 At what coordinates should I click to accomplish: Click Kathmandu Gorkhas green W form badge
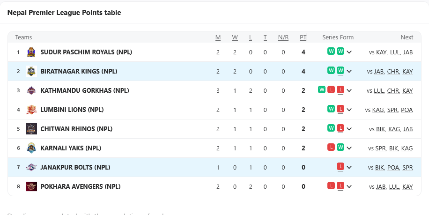(322, 89)
